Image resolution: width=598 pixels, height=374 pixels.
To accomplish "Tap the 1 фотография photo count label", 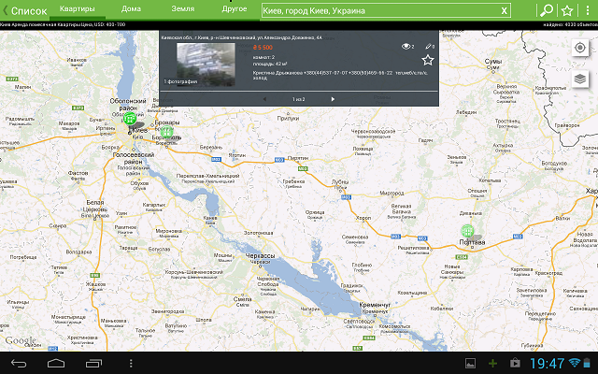I will click(180, 81).
